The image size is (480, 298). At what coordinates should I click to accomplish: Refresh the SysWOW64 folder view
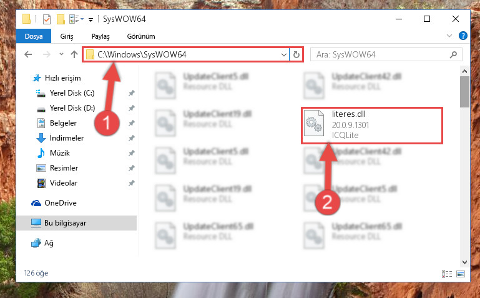click(296, 55)
